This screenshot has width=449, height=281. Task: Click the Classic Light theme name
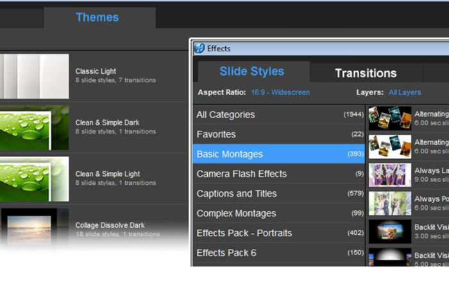click(x=96, y=71)
